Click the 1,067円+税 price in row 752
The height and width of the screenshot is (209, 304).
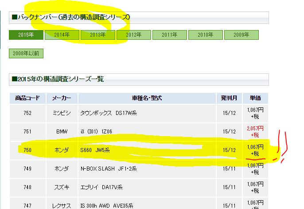(x=255, y=113)
